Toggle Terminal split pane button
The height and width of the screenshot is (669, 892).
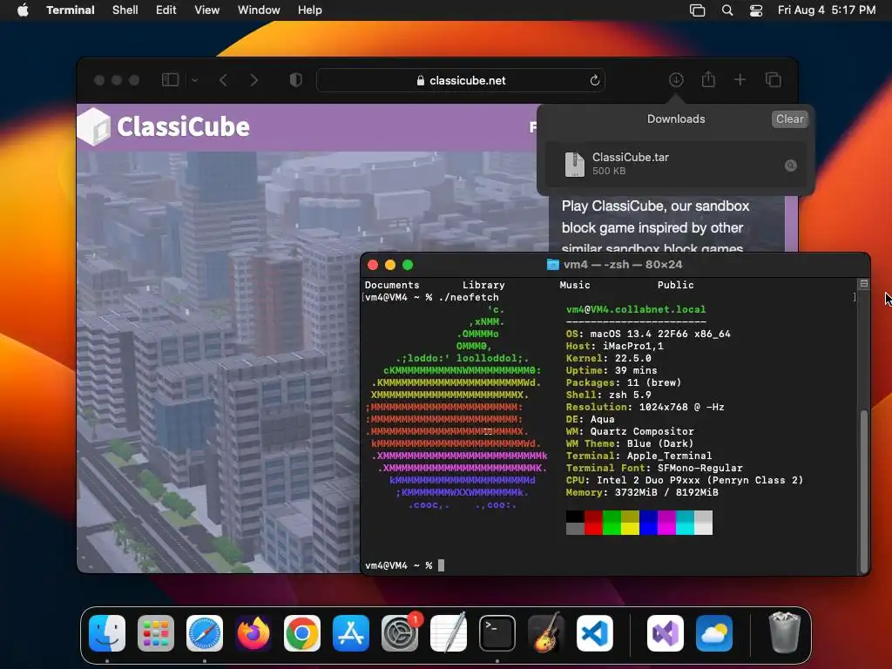click(863, 283)
